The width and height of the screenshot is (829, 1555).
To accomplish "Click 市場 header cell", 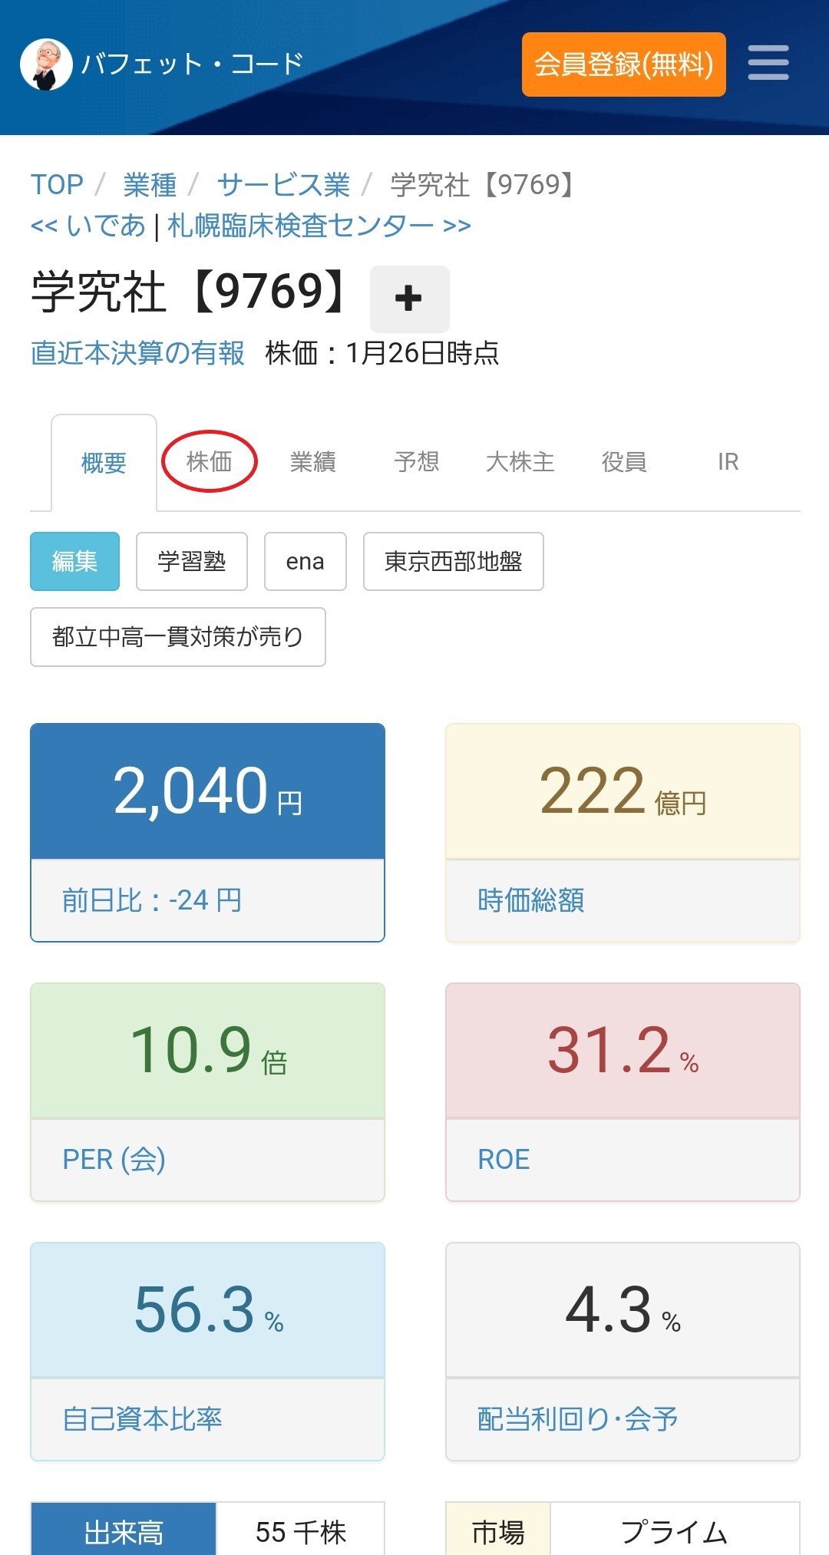I will (x=498, y=1530).
